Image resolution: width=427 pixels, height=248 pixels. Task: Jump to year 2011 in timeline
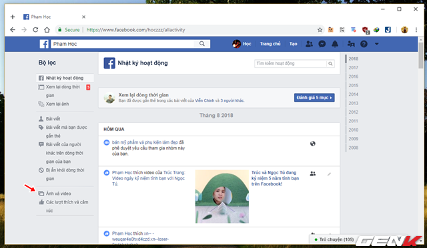(353, 121)
